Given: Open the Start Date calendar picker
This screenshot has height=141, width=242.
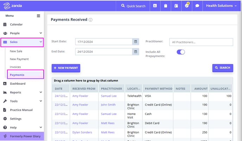Looking at the screenshot, I should point(135,41).
